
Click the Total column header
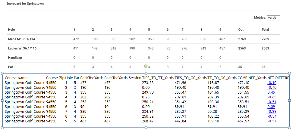click(265, 29)
